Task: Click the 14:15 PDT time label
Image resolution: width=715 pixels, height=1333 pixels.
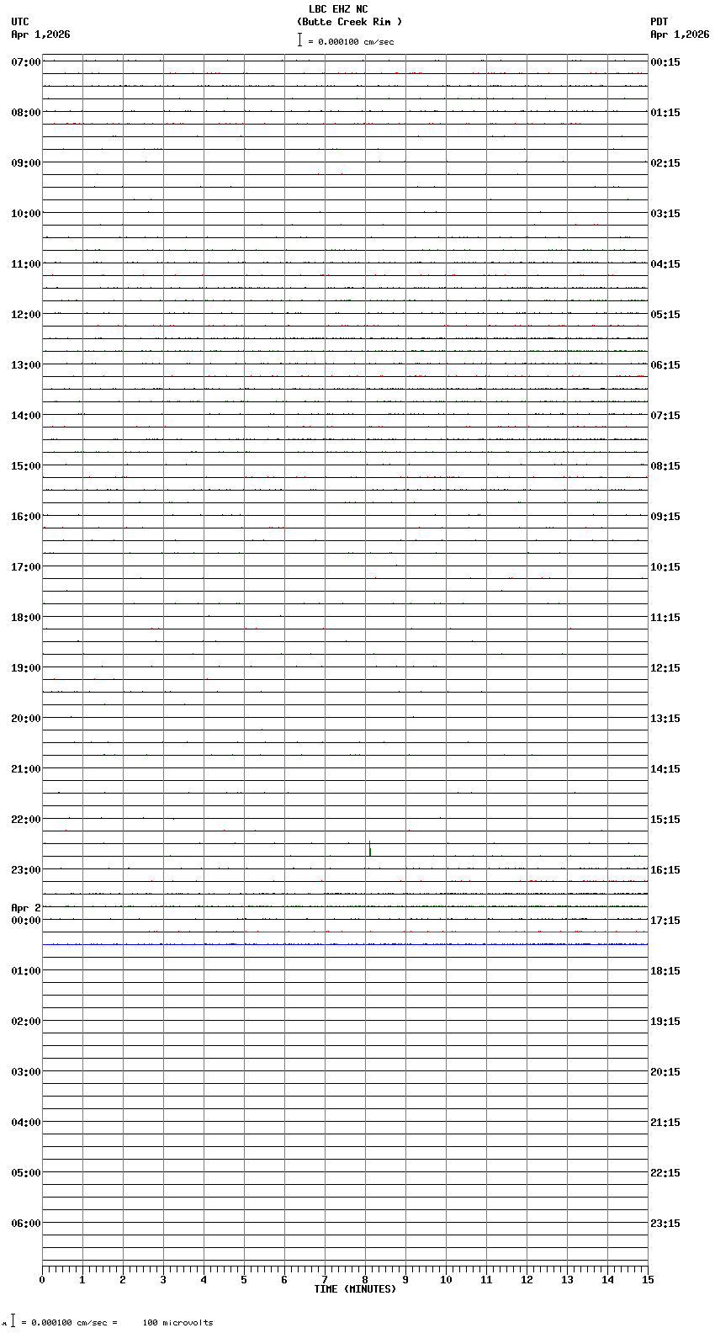Action: coord(665,769)
